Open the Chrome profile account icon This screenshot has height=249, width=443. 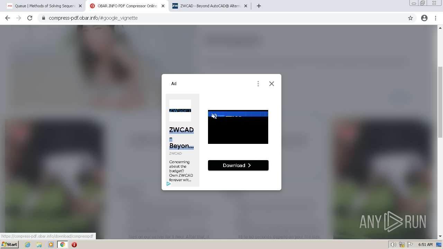(424, 18)
